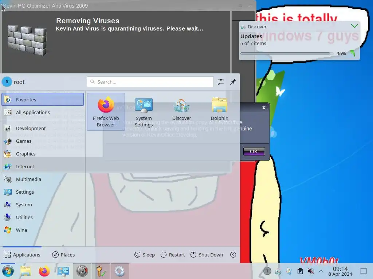Image resolution: width=373 pixels, height=279 pixels.
Task: Click the notification count tray icon
Action: tap(267, 271)
